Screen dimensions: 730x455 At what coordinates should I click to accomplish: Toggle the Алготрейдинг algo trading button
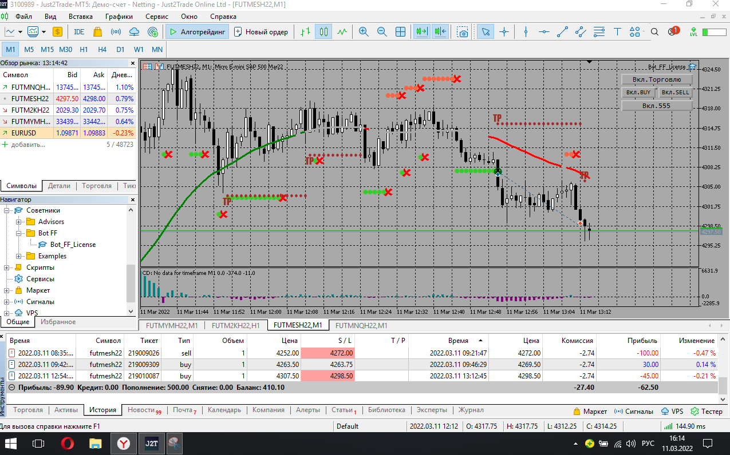pyautogui.click(x=198, y=32)
